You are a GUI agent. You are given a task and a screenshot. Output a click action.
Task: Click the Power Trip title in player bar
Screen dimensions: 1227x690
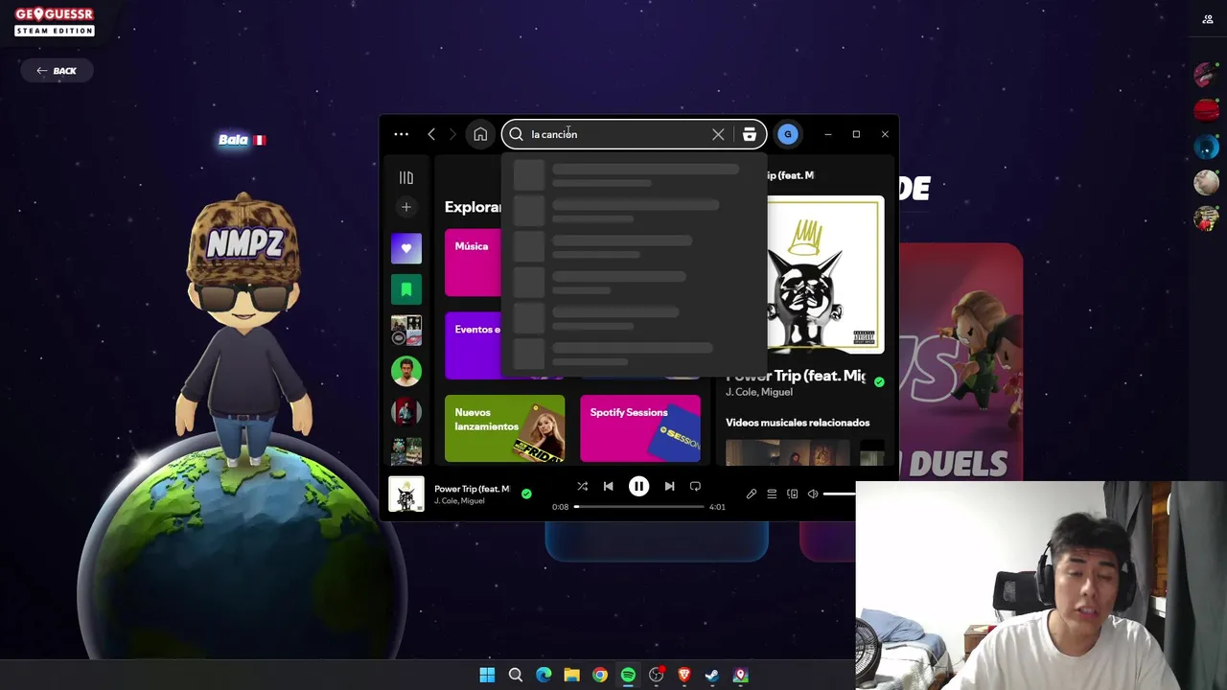[472, 489]
